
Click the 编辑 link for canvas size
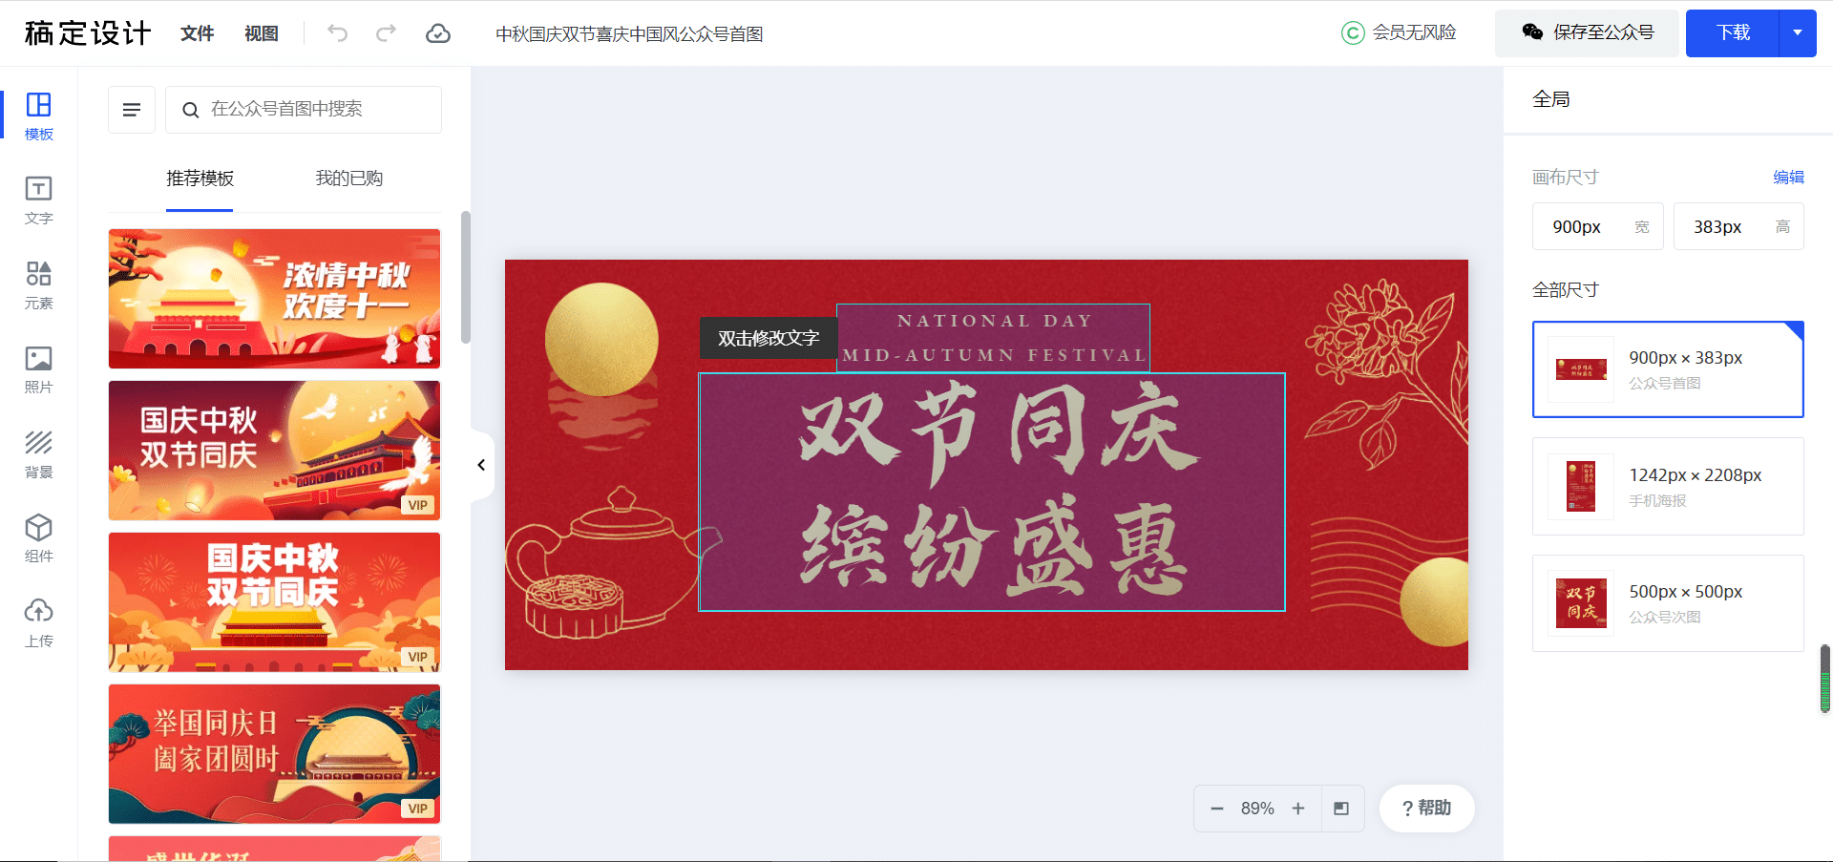point(1788,177)
